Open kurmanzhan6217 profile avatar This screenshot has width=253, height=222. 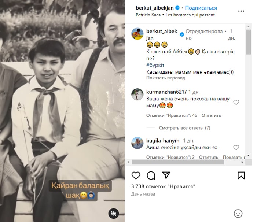point(137,95)
